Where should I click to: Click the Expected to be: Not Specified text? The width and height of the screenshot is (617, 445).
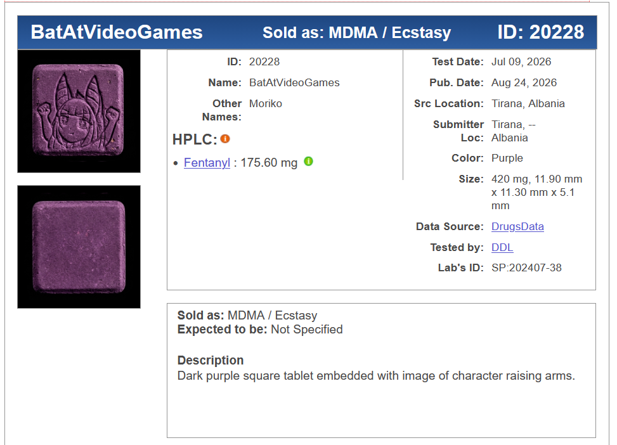click(x=260, y=330)
